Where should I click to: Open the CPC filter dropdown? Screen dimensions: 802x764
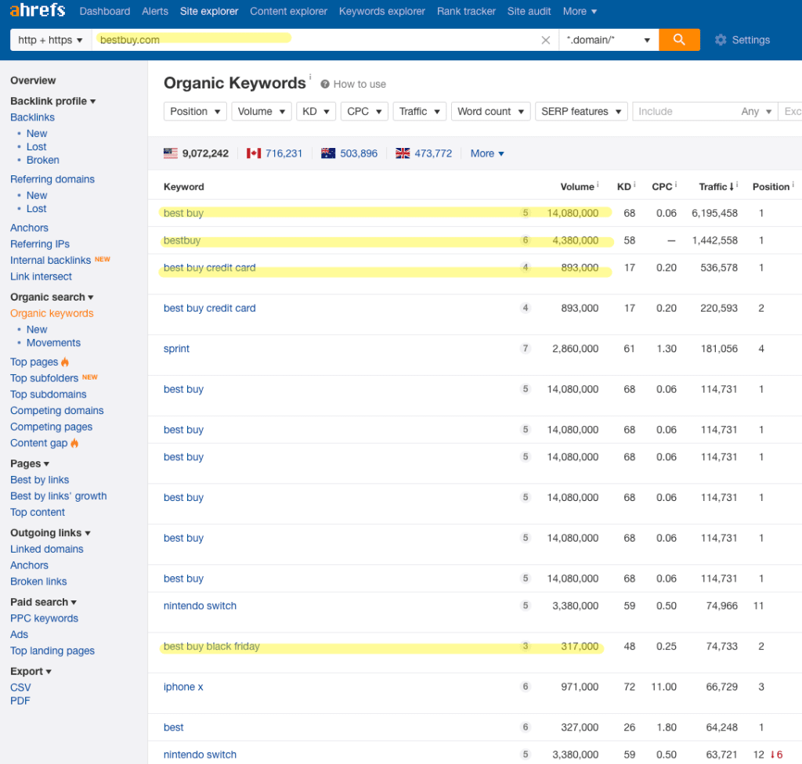tap(364, 111)
